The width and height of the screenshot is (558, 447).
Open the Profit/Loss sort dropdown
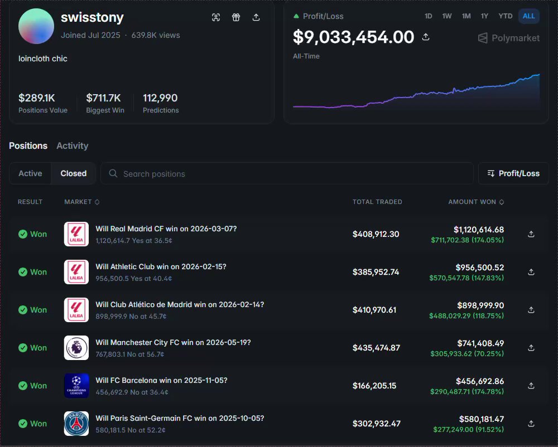513,173
